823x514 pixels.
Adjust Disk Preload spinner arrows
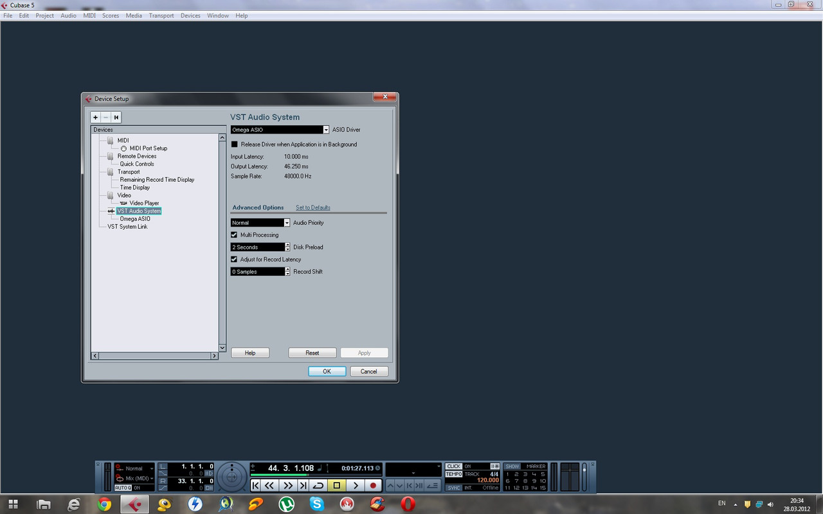(287, 247)
